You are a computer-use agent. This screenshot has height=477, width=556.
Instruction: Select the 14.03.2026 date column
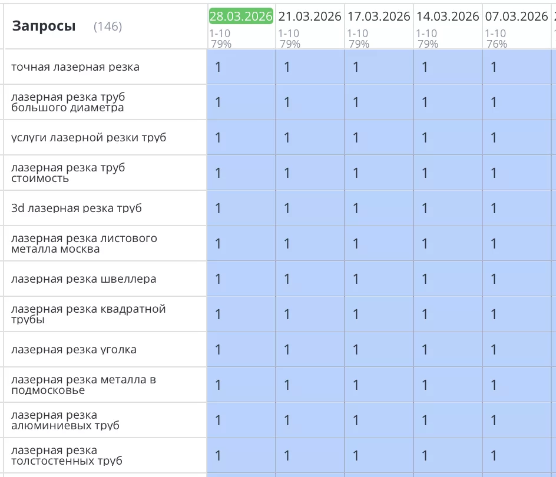[448, 16]
